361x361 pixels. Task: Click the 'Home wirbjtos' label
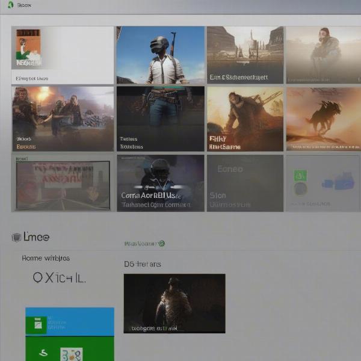tap(46, 258)
